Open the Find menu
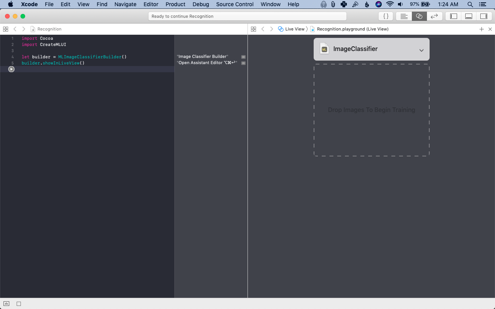The image size is (495, 309). 102,4
